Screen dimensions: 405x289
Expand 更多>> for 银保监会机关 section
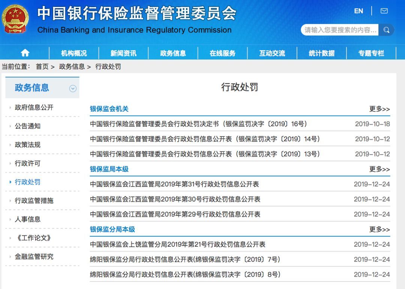coord(379,109)
